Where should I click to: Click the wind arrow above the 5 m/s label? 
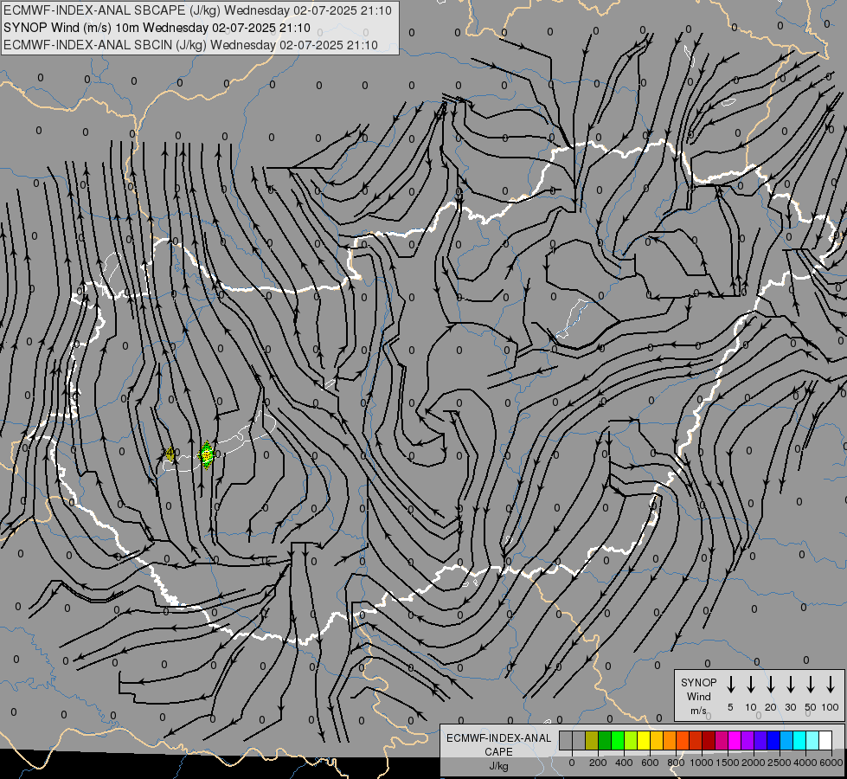coord(730,685)
